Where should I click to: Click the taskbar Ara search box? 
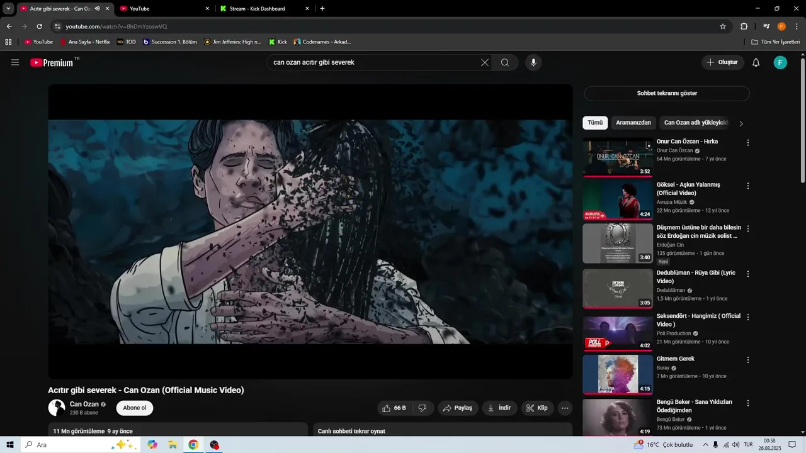click(x=80, y=445)
